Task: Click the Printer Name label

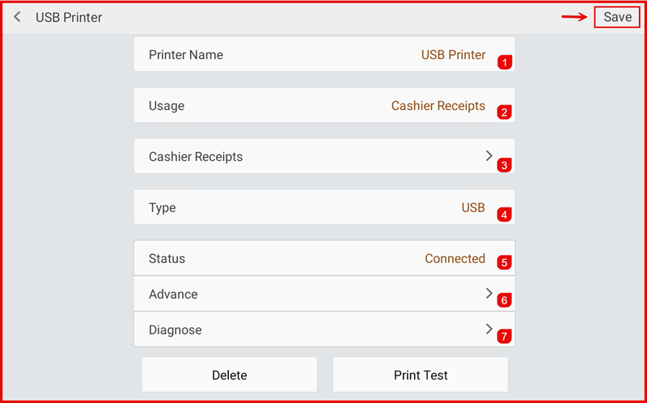Action: [186, 55]
